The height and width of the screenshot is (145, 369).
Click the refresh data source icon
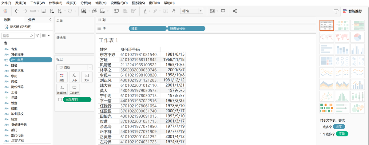click(70, 11)
